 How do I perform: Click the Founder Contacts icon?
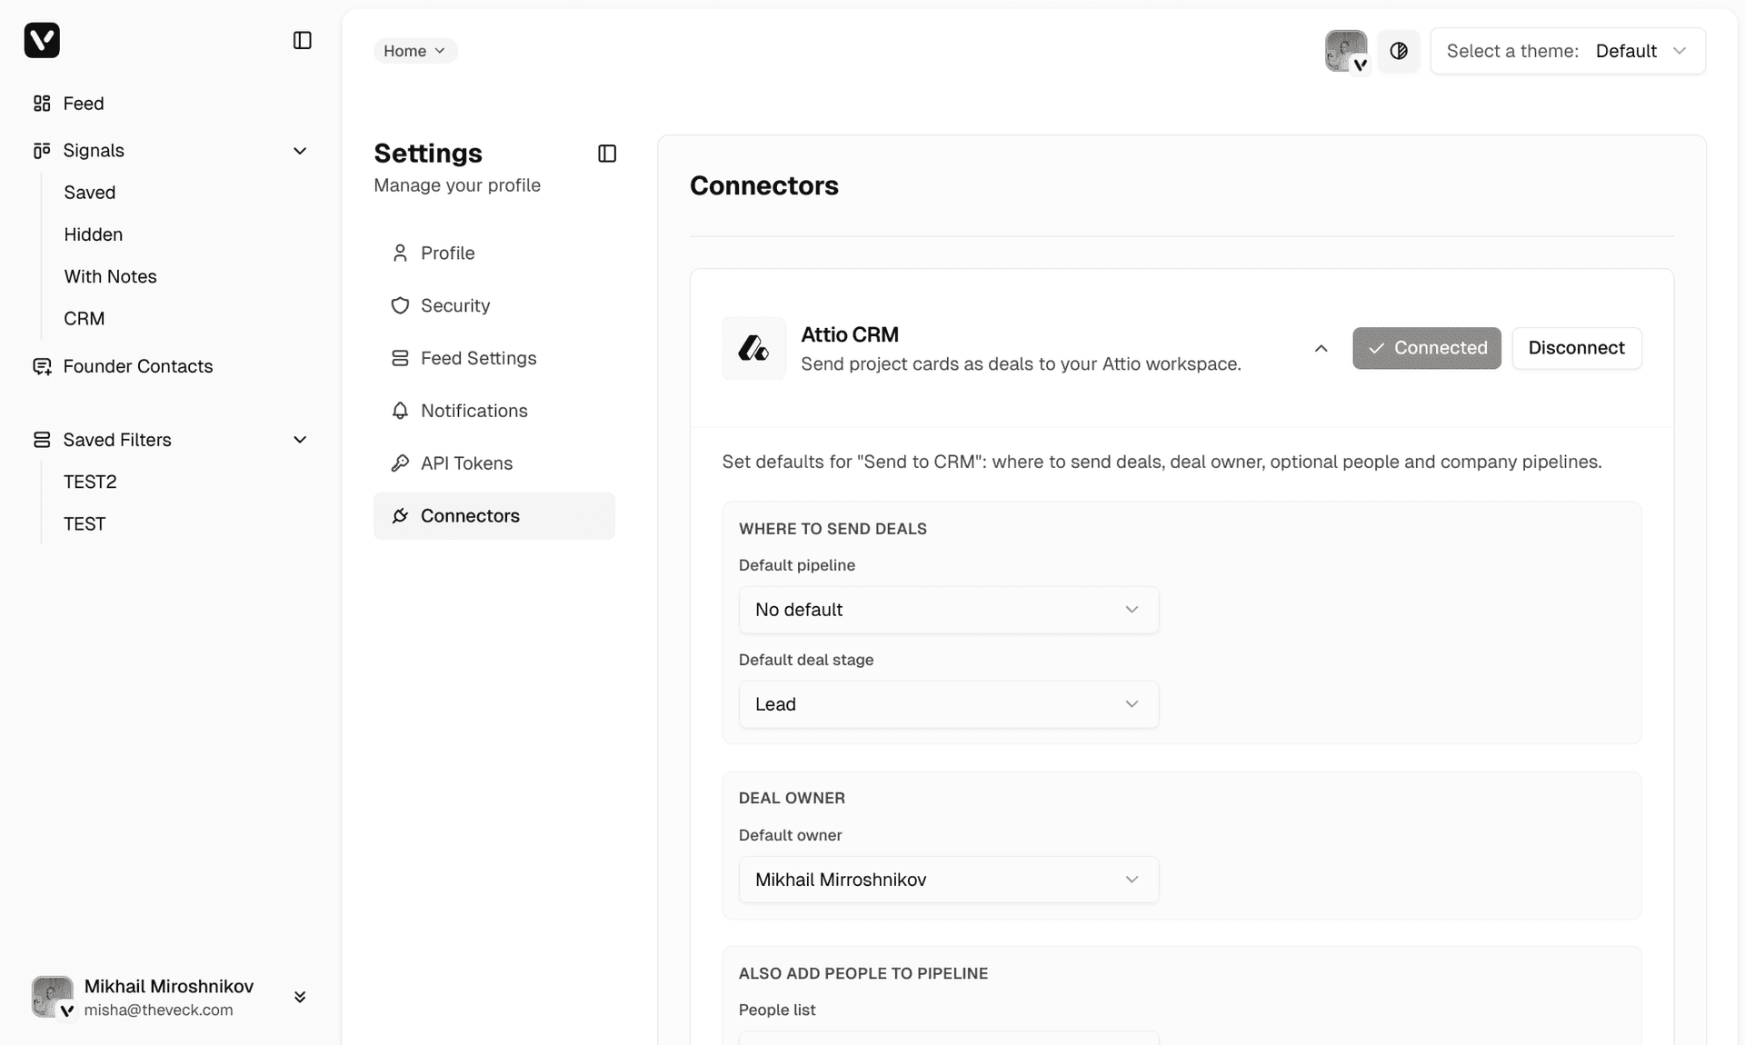pyautogui.click(x=43, y=366)
